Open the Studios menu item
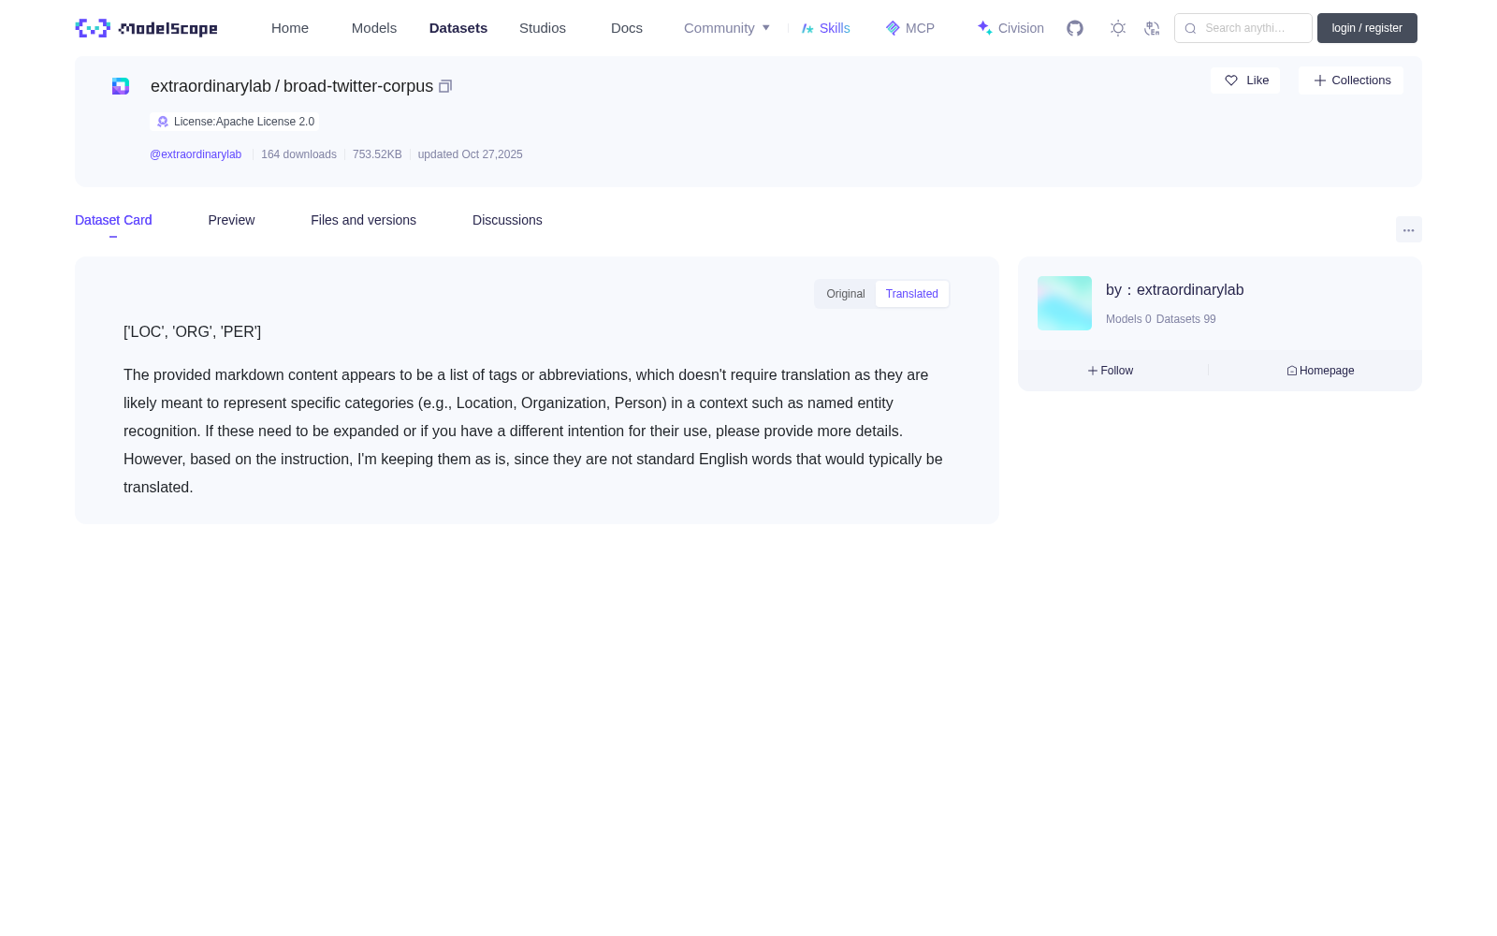Screen dimensions: 1497x936 pyautogui.click(x=543, y=28)
